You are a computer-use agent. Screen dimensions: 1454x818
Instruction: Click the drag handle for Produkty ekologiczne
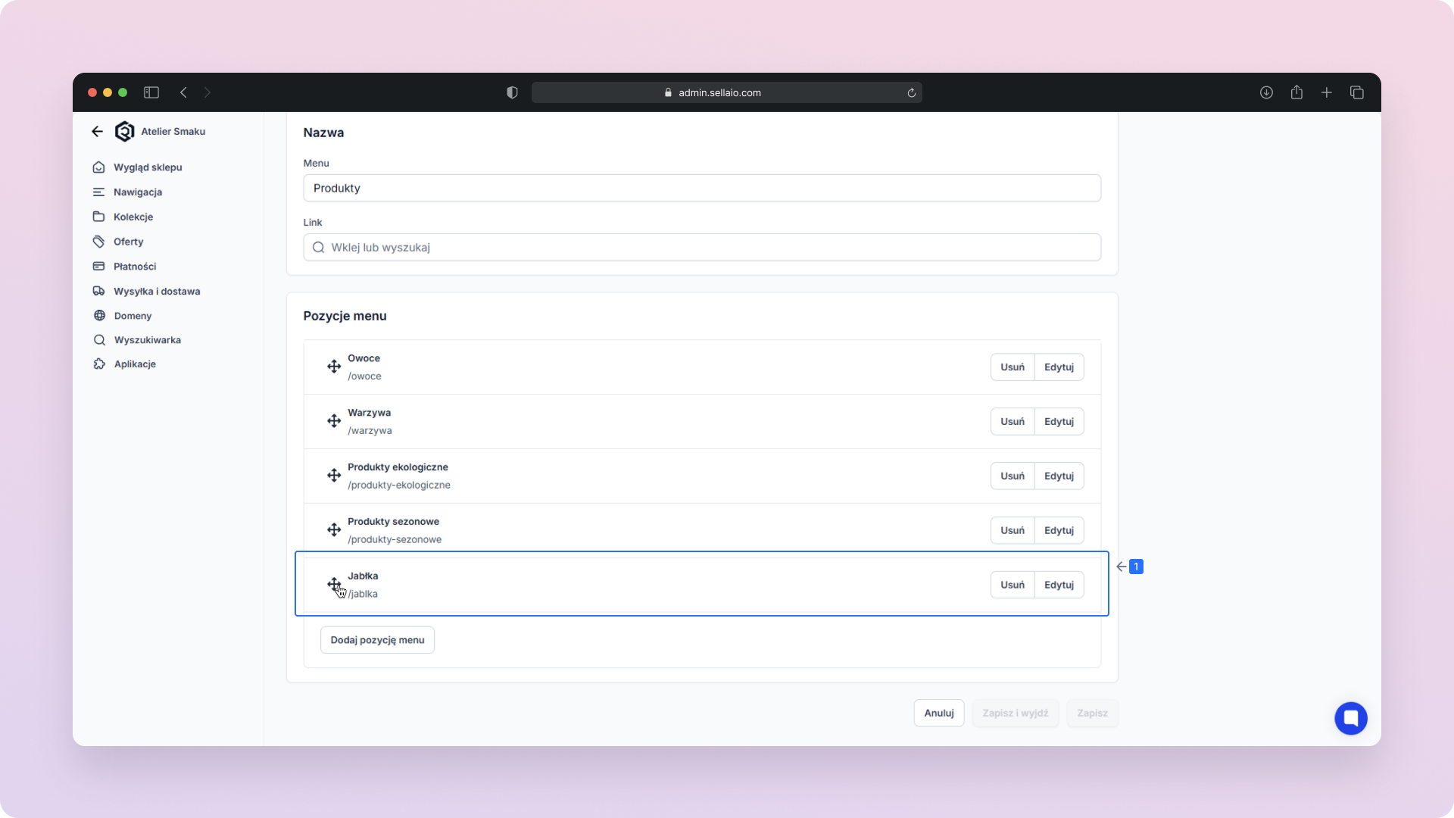(x=334, y=476)
